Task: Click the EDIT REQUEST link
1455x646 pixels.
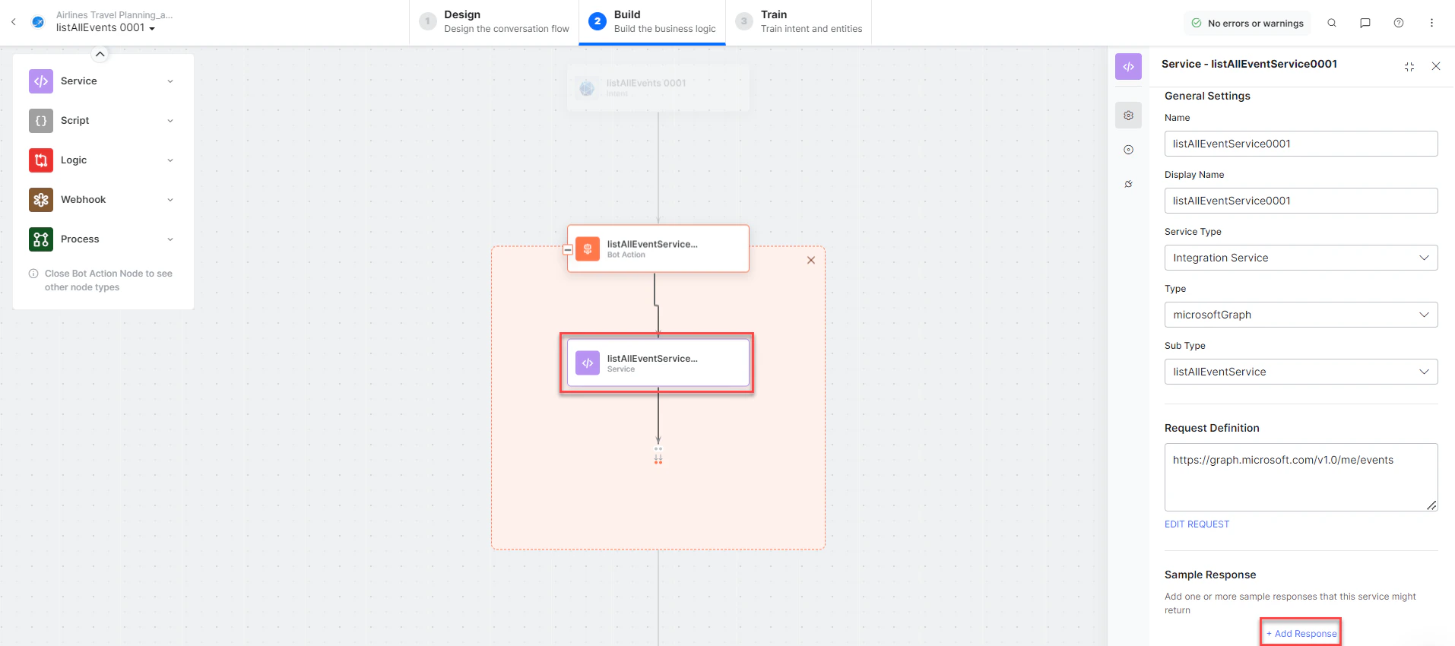Action: 1197,524
